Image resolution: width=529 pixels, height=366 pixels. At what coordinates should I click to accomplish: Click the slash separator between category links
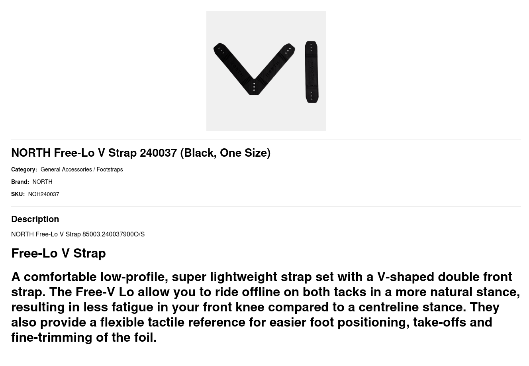point(94,169)
